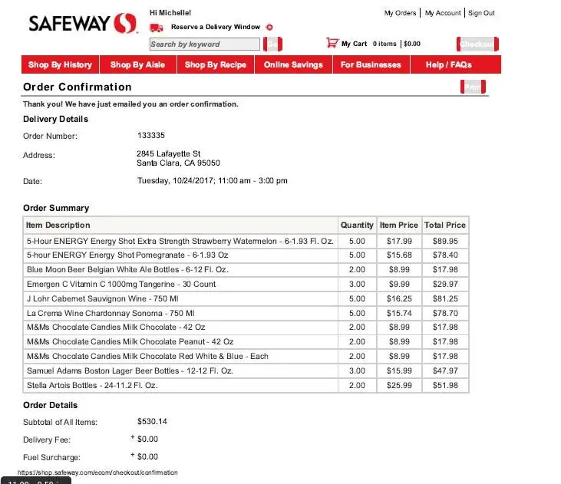Click the Checkout button
This screenshot has height=484, width=561.
[477, 44]
